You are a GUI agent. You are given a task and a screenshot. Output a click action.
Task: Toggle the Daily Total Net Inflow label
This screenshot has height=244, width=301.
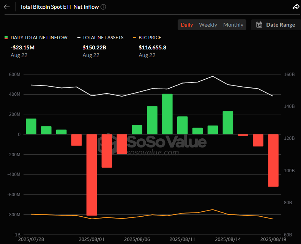click(39, 38)
